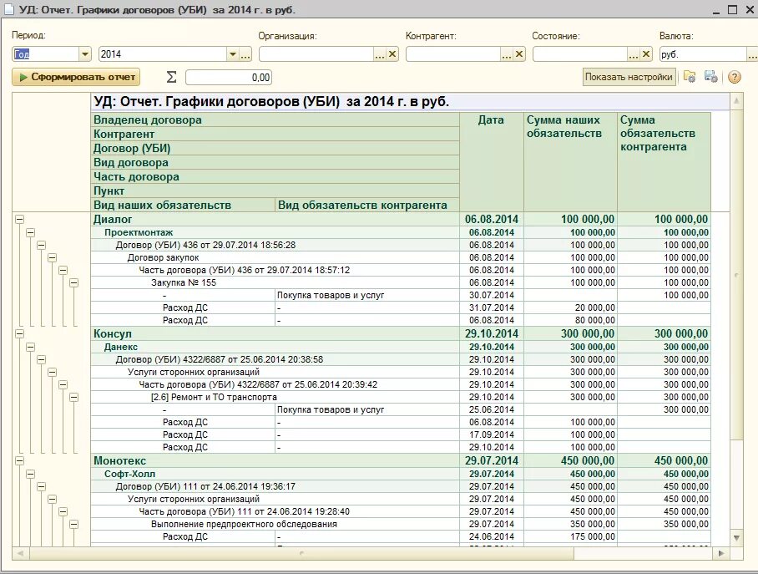Click vertical scrollbar up arrow
Image resolution: width=758 pixels, height=574 pixels.
coord(736,101)
